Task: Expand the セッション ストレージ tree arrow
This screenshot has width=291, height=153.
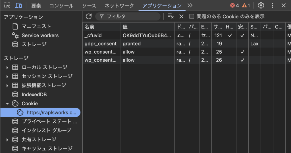Action: [x=7, y=76]
